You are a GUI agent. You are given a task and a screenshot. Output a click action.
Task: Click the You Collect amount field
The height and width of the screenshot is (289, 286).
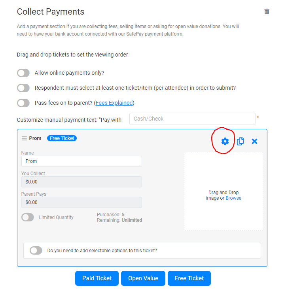point(81,182)
